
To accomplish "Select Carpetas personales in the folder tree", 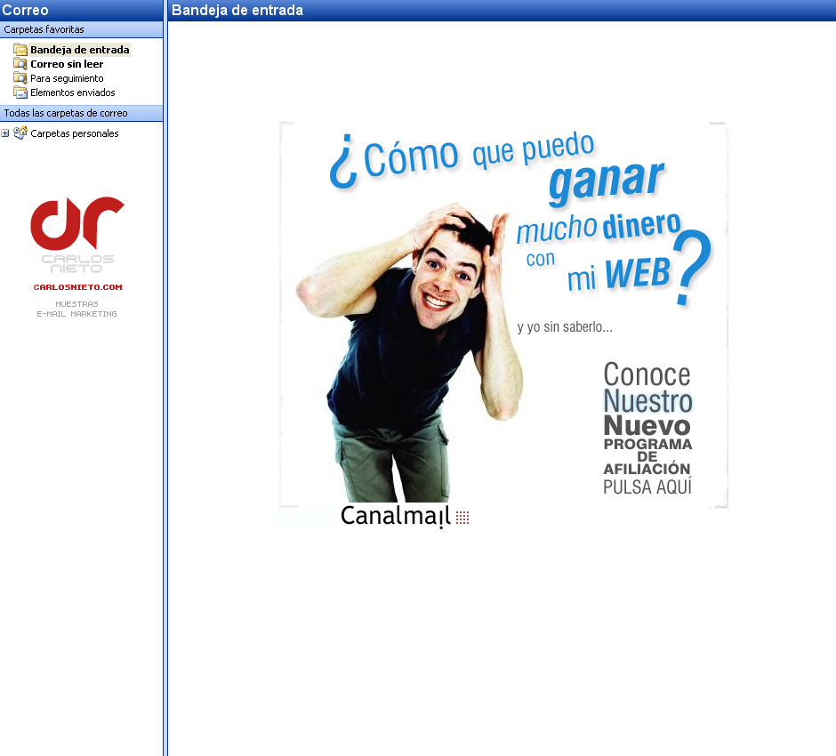I will pyautogui.click(x=74, y=133).
